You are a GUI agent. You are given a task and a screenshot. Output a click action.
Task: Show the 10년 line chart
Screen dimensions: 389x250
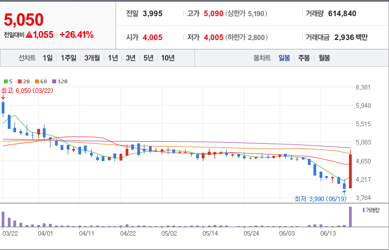pos(168,58)
